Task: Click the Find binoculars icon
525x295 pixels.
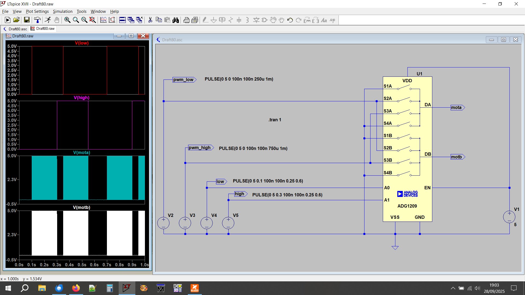Action: click(x=176, y=20)
